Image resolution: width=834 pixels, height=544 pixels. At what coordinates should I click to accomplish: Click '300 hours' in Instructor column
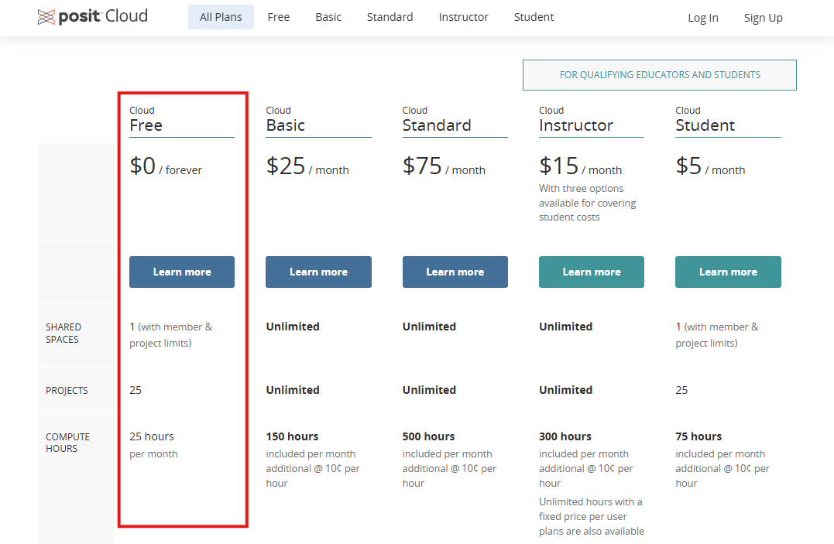565,436
